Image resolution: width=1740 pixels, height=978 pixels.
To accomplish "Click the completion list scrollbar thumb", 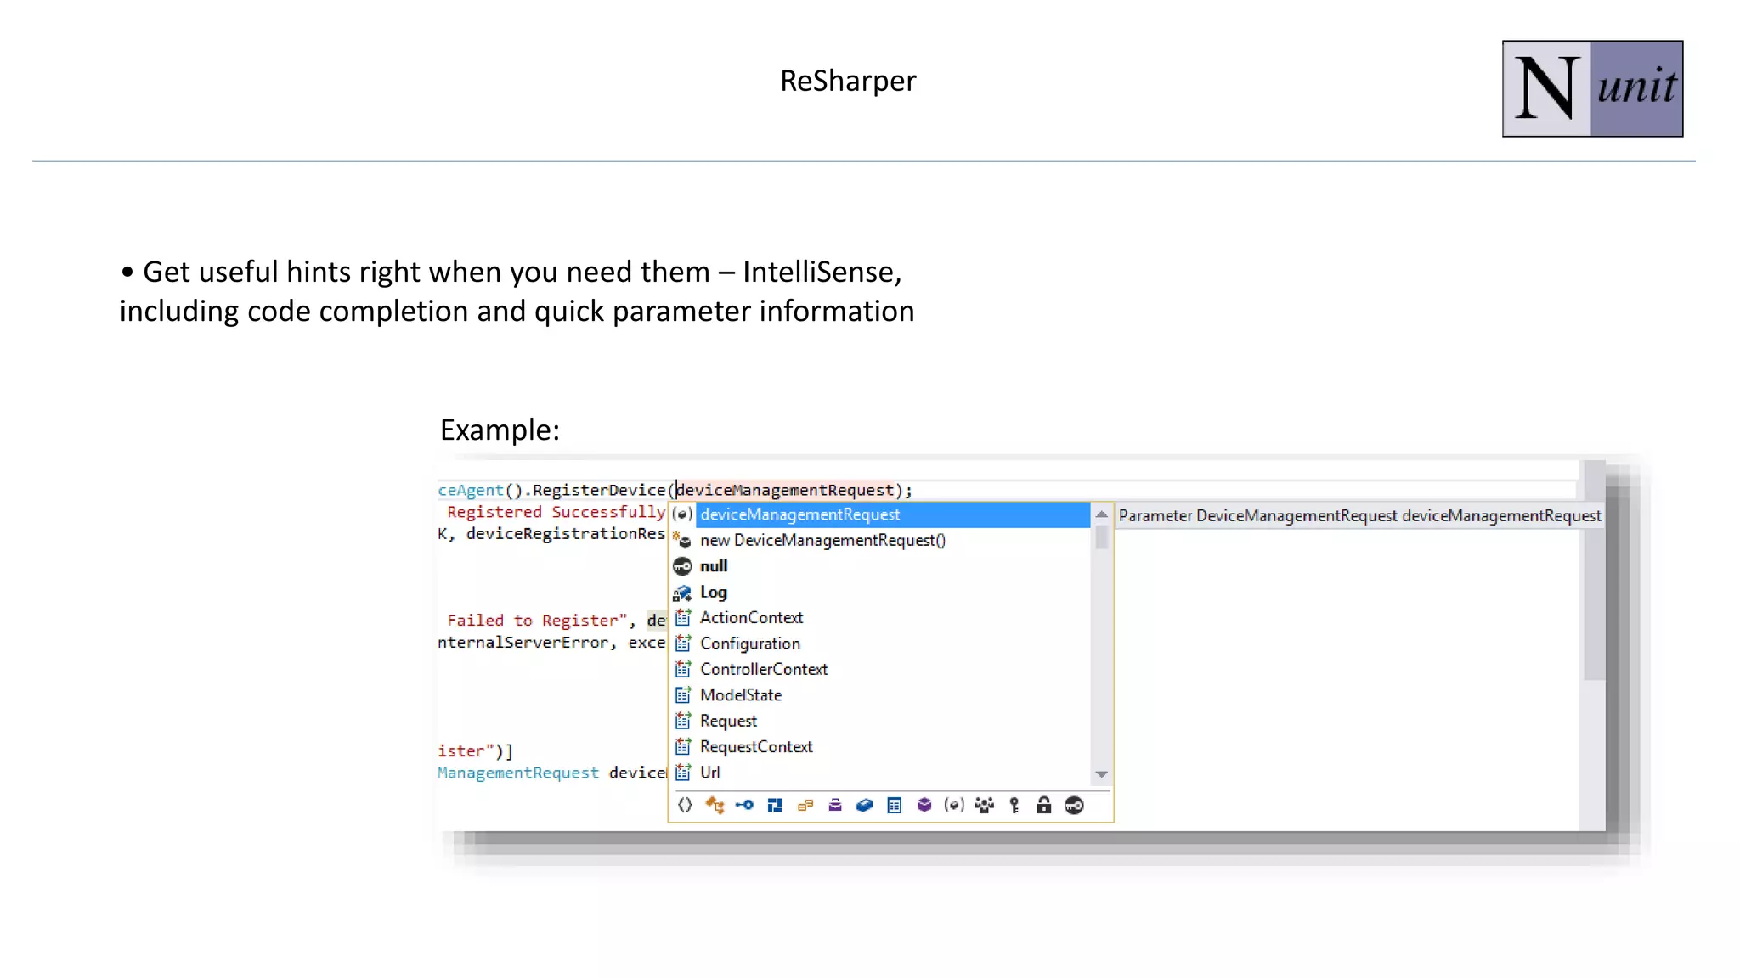I will (x=1102, y=537).
